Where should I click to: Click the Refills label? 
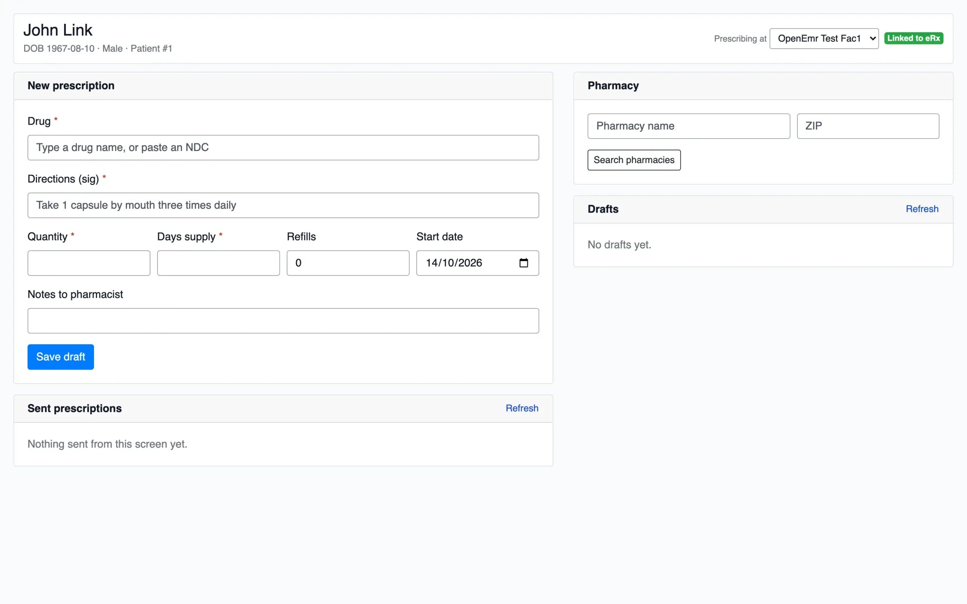click(301, 237)
